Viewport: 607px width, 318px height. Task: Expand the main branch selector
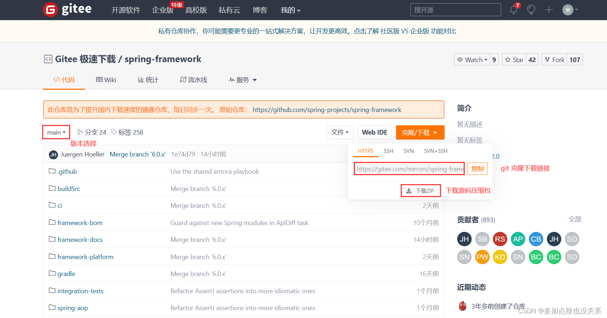point(56,132)
